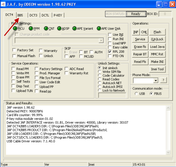
Task: Start flashing with the Flash button
Action: pos(157,32)
